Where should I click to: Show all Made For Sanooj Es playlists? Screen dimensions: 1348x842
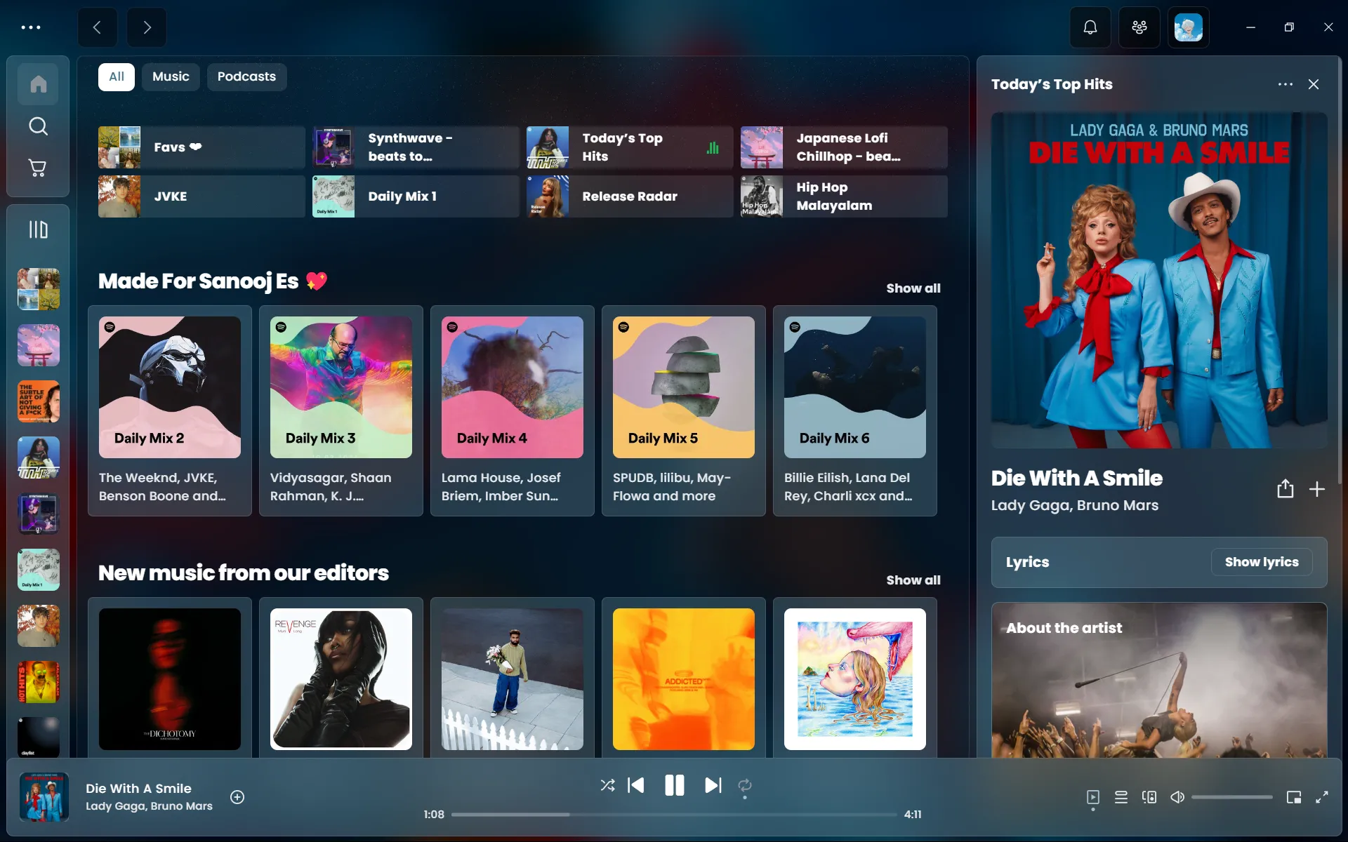pyautogui.click(x=912, y=288)
